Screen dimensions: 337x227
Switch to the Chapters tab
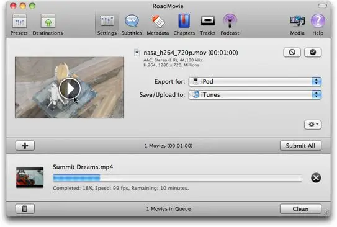[184, 24]
